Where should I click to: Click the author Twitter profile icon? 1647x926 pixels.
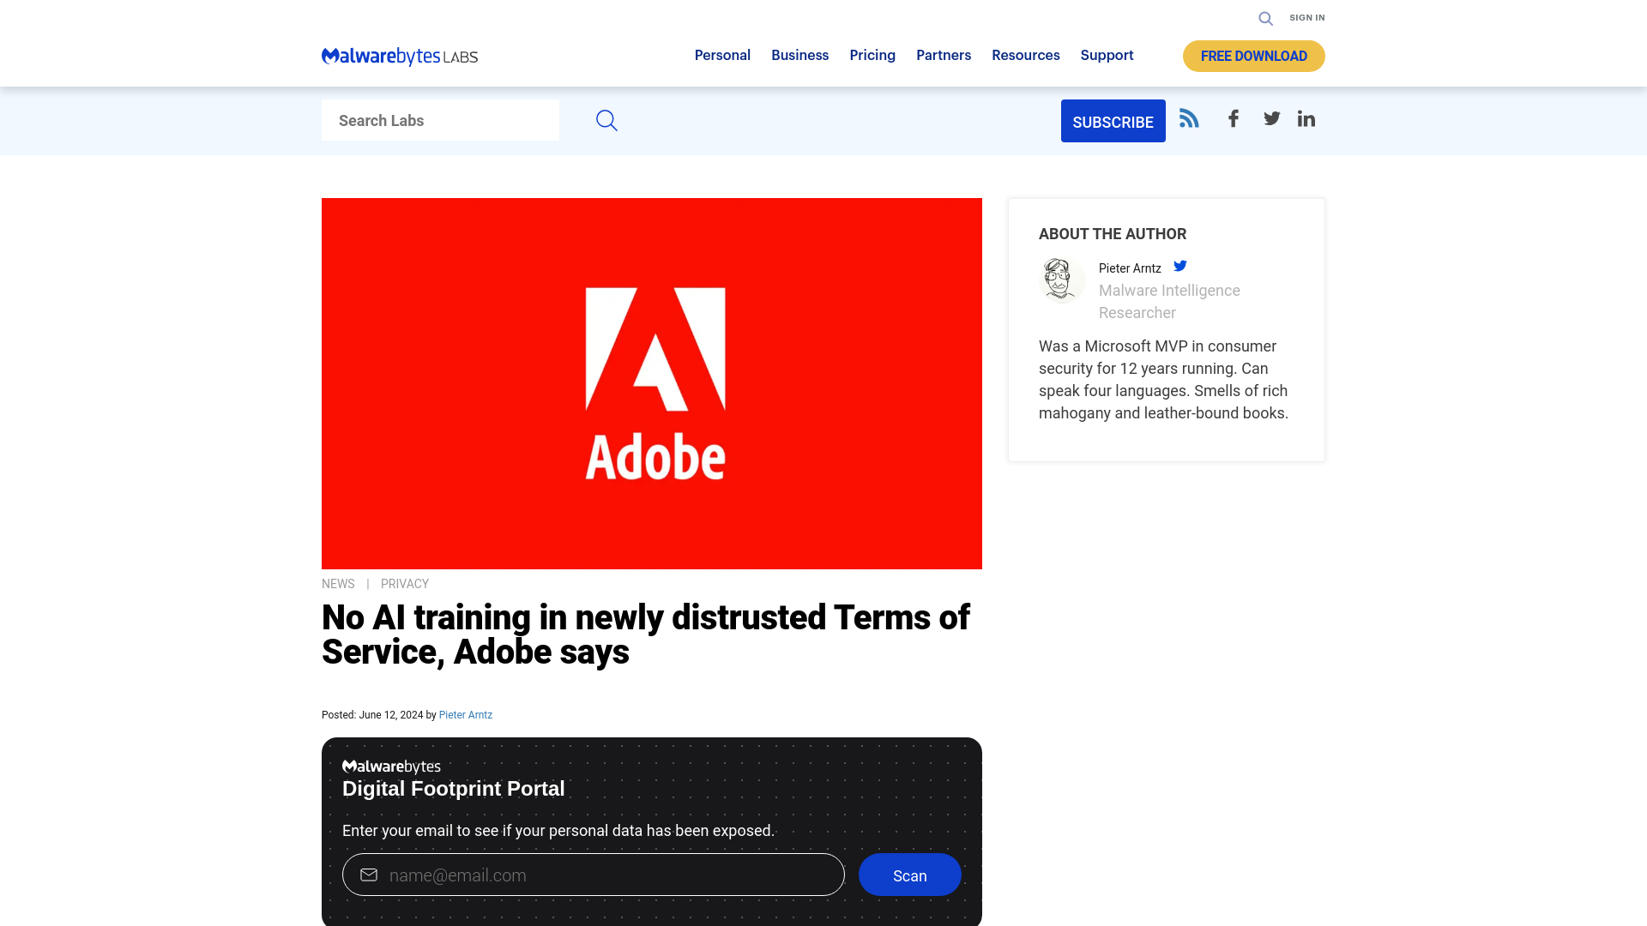[x=1181, y=265]
